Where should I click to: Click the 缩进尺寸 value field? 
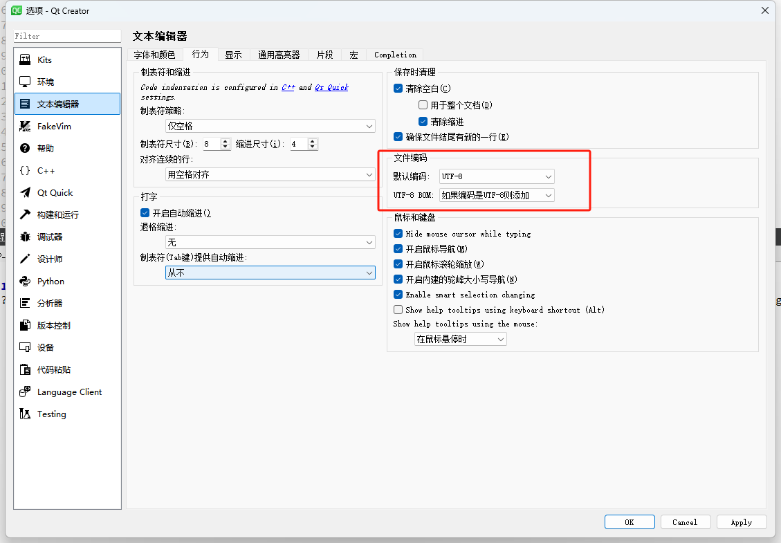pyautogui.click(x=300, y=144)
